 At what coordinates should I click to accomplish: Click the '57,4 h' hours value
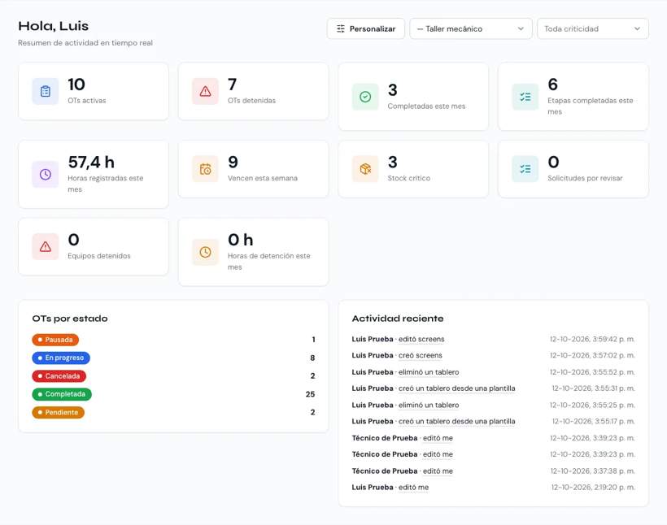(91, 162)
